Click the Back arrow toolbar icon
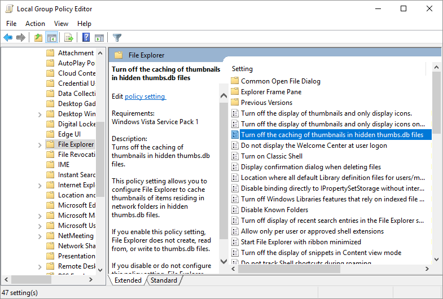The height and width of the screenshot is (299, 443). 8,37
